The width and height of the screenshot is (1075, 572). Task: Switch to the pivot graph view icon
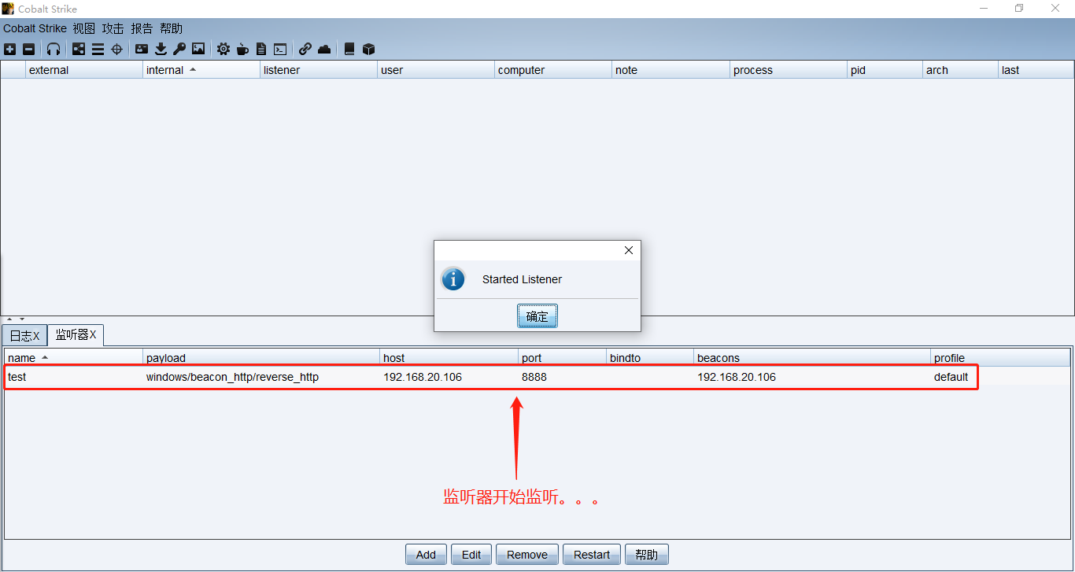tap(79, 49)
